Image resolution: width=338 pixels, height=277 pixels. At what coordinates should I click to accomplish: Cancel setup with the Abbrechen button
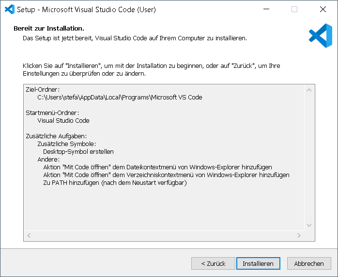pos(309,263)
